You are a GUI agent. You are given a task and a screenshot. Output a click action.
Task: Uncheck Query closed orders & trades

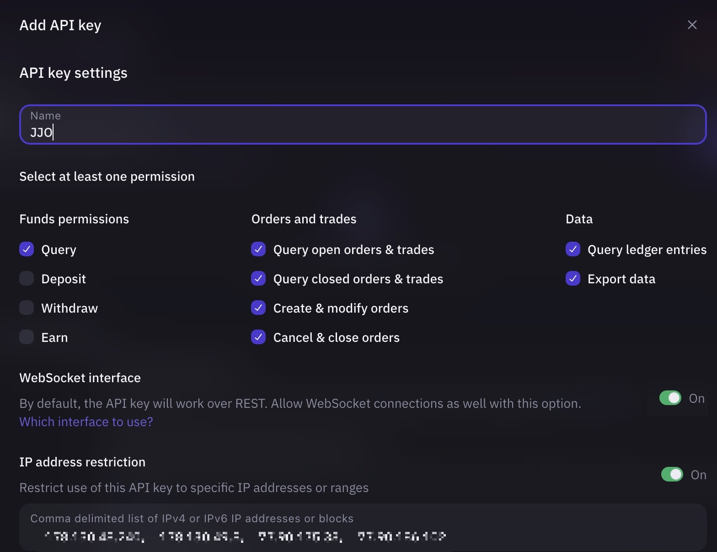click(258, 278)
